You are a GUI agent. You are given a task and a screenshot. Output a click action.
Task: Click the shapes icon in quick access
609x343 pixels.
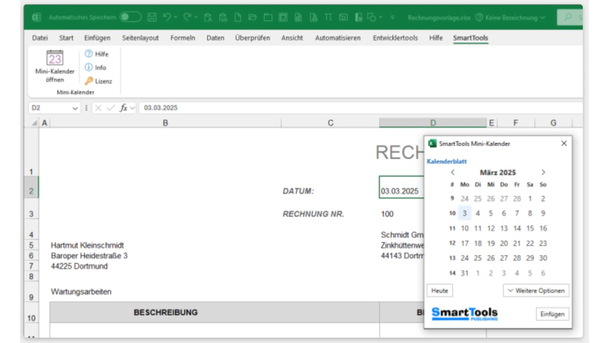tap(372, 17)
